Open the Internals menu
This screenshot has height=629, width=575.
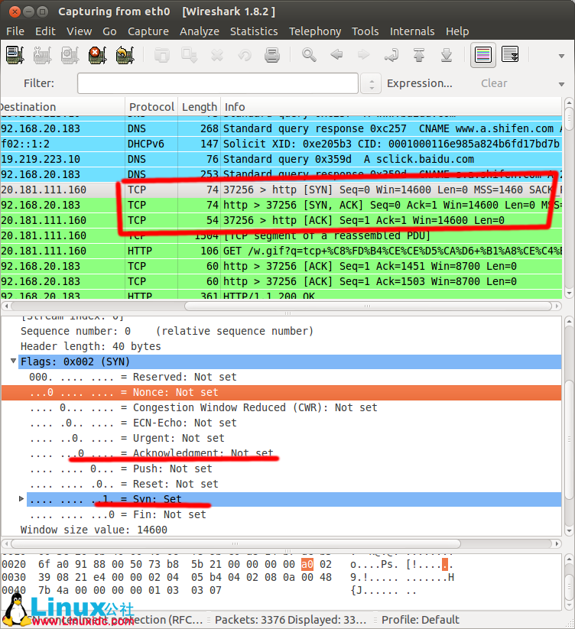[412, 31]
